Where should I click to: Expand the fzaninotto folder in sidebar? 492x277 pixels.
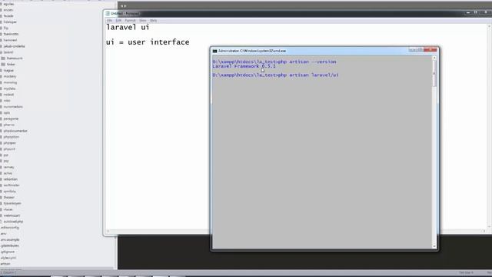11,34
